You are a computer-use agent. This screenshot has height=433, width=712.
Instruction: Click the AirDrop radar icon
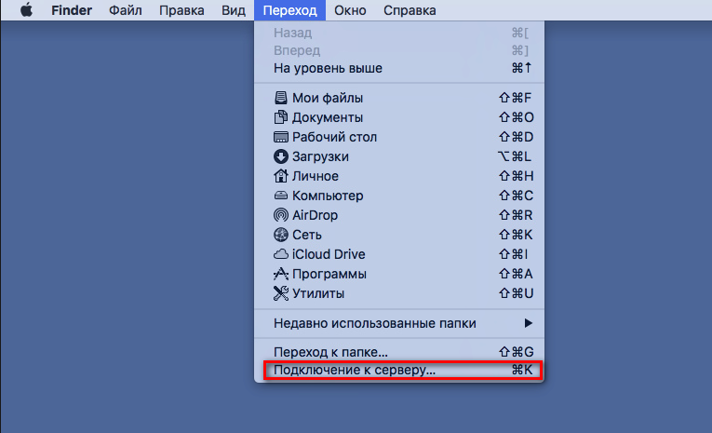pyautogui.click(x=281, y=215)
